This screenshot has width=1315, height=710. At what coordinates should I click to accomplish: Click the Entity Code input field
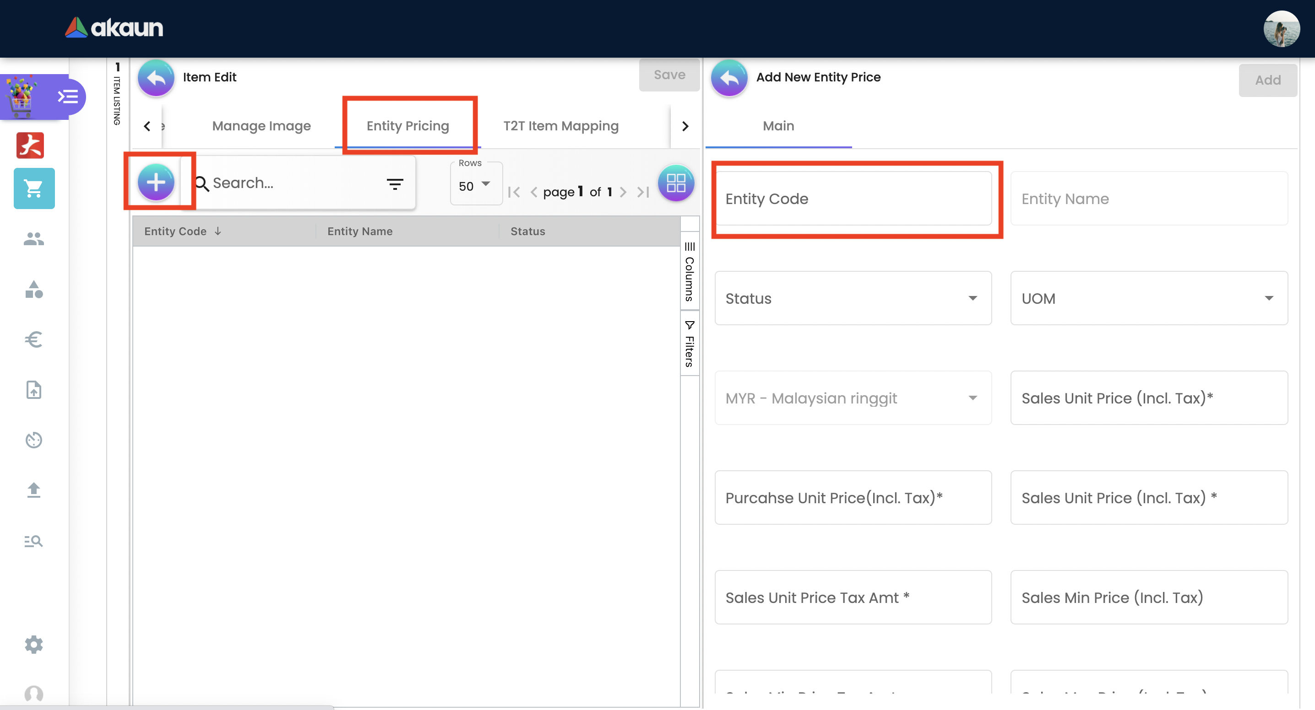(x=853, y=199)
